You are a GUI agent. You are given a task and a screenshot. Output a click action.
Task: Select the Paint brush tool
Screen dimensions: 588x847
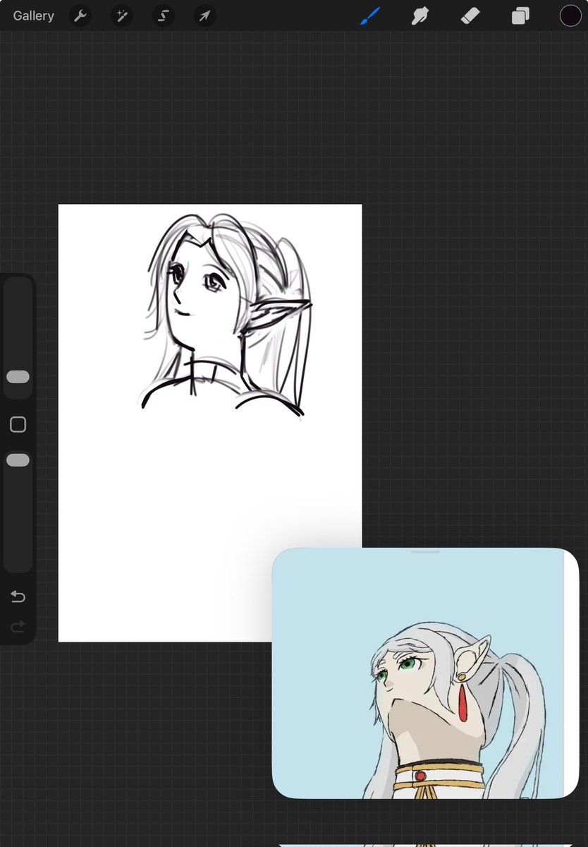[369, 15]
